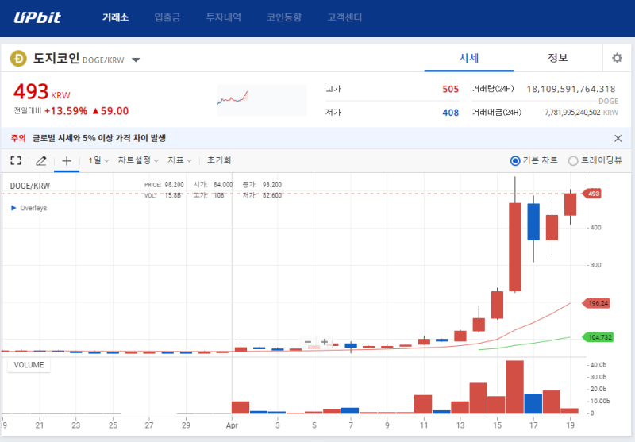Select the pencil drawing tool
The width and height of the screenshot is (635, 442).
pos(41,160)
